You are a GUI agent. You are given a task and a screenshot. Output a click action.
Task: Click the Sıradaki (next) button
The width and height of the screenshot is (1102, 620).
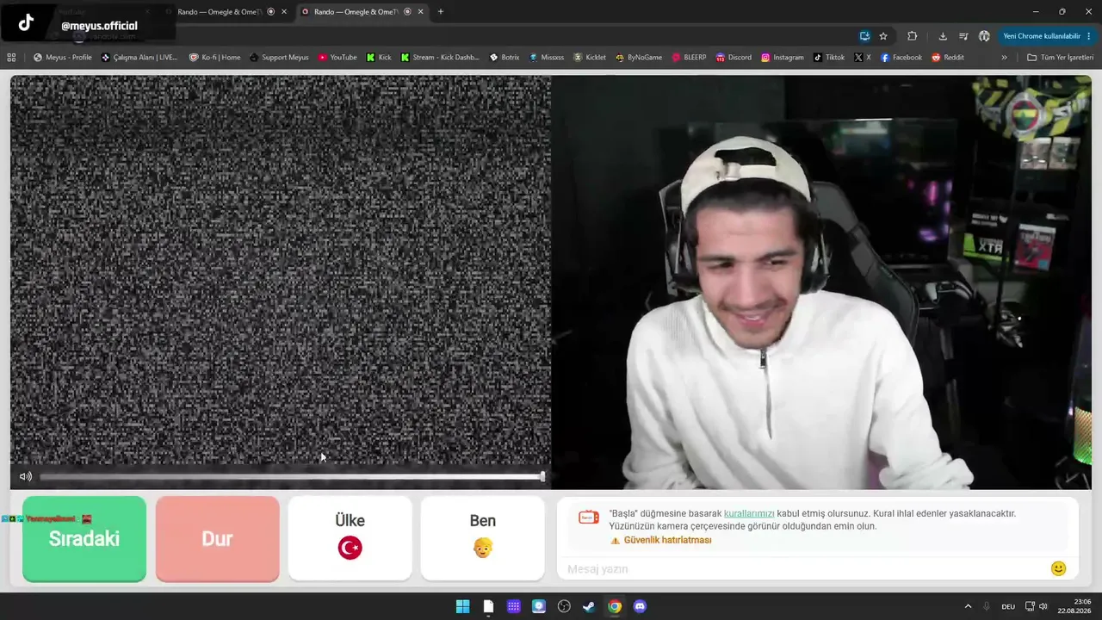(x=84, y=539)
